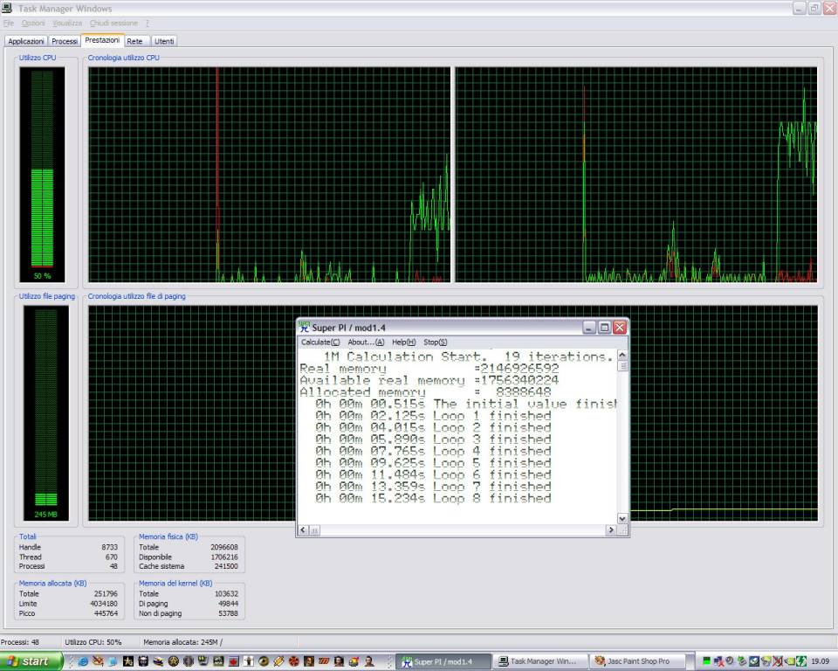Open the Opzioni menu
This screenshot has height=671, width=838.
coord(33,23)
